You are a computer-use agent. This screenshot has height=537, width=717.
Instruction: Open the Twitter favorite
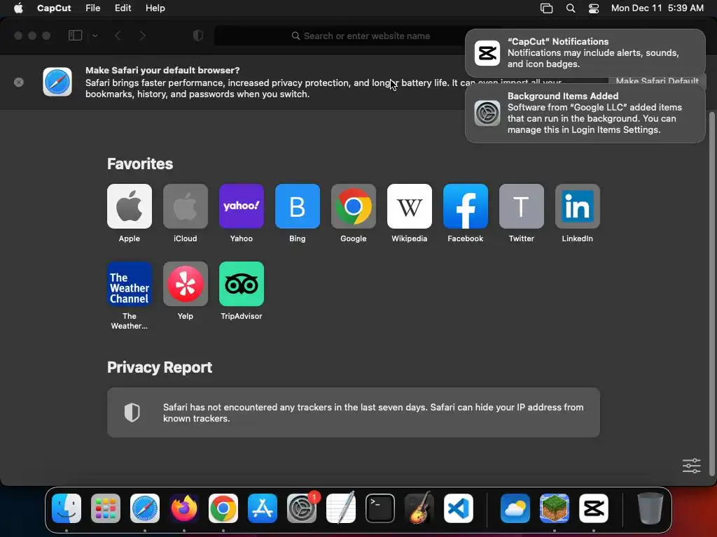tap(521, 206)
